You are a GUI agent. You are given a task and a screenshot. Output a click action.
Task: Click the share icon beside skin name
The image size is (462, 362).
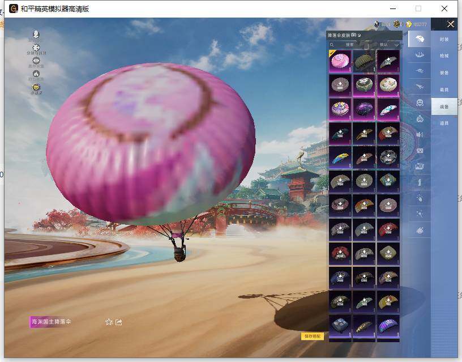pyautogui.click(x=119, y=322)
